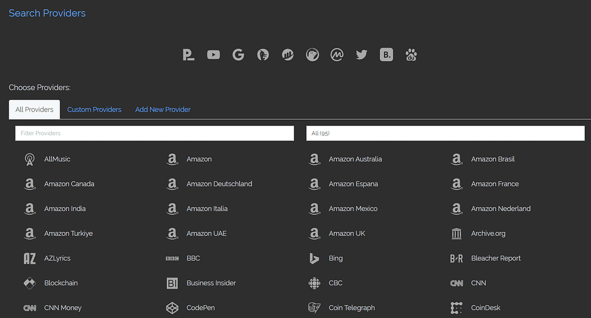Choose the CBC gem logo icon

click(314, 283)
